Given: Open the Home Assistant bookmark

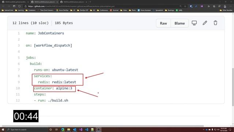Looking at the screenshot, I should click(144, 10).
